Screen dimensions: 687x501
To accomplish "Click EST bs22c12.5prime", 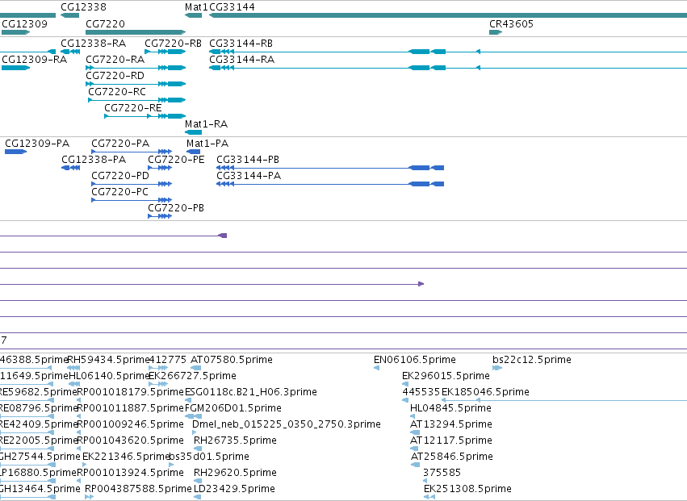I will (x=532, y=360).
